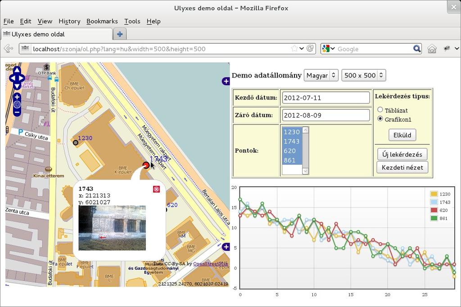Open the Help menu
Viewport: 461px width, 307px height.
coord(154,21)
